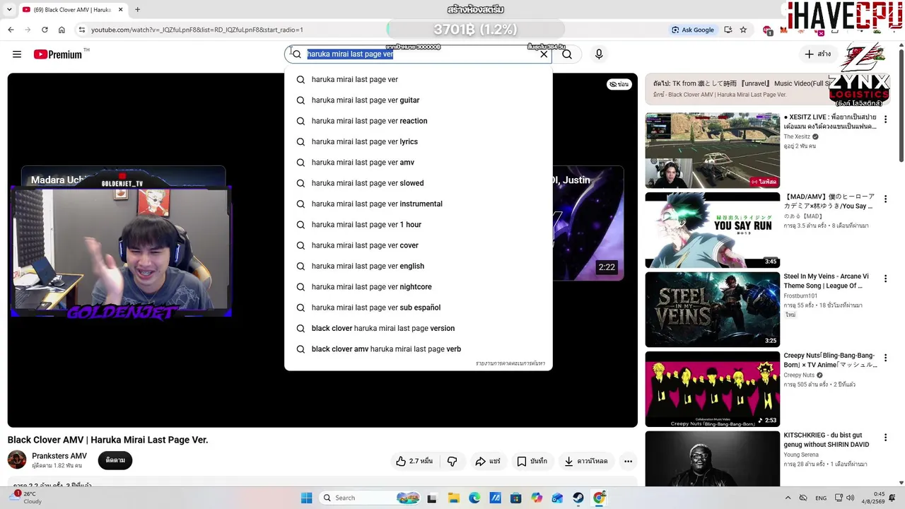Subscribe to Pranksters AMV channel

(x=115, y=460)
